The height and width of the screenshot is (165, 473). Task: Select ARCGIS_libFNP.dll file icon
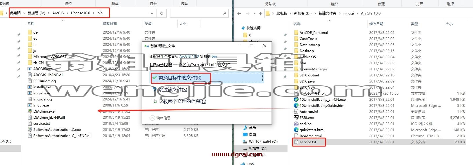[x=30, y=75]
